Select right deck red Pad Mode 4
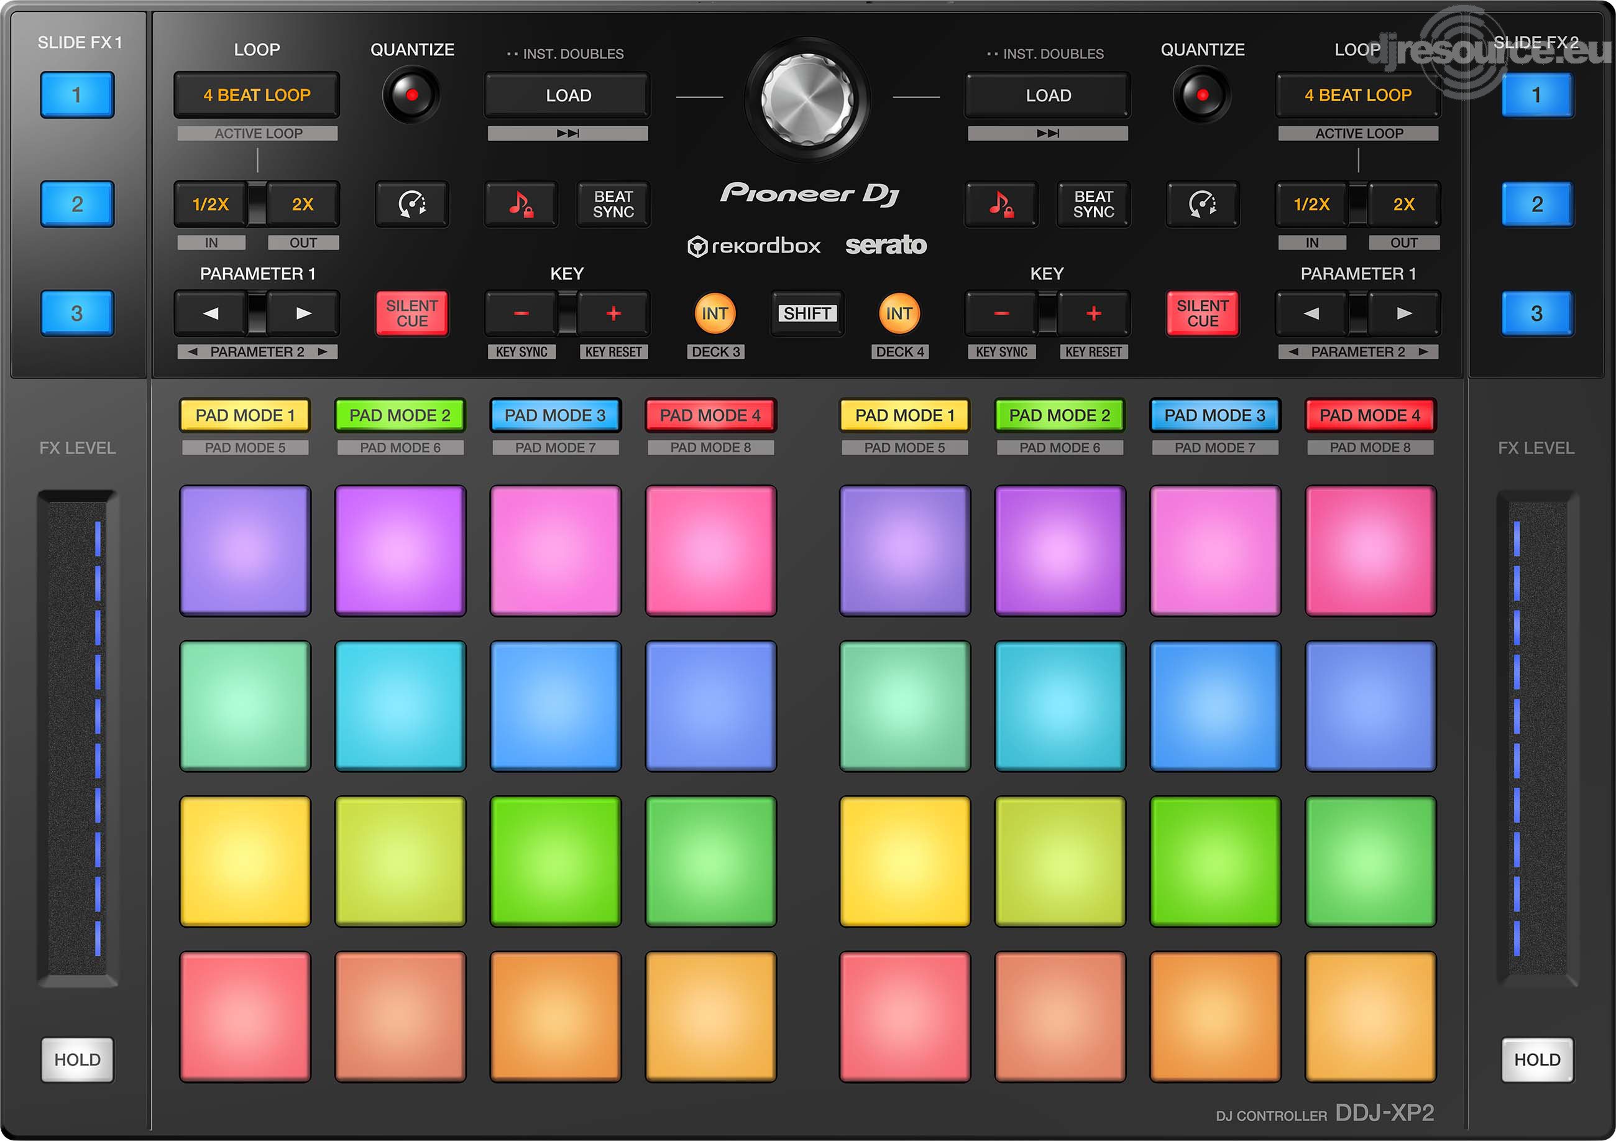Screen dimensions: 1616x1141 tap(1370, 415)
